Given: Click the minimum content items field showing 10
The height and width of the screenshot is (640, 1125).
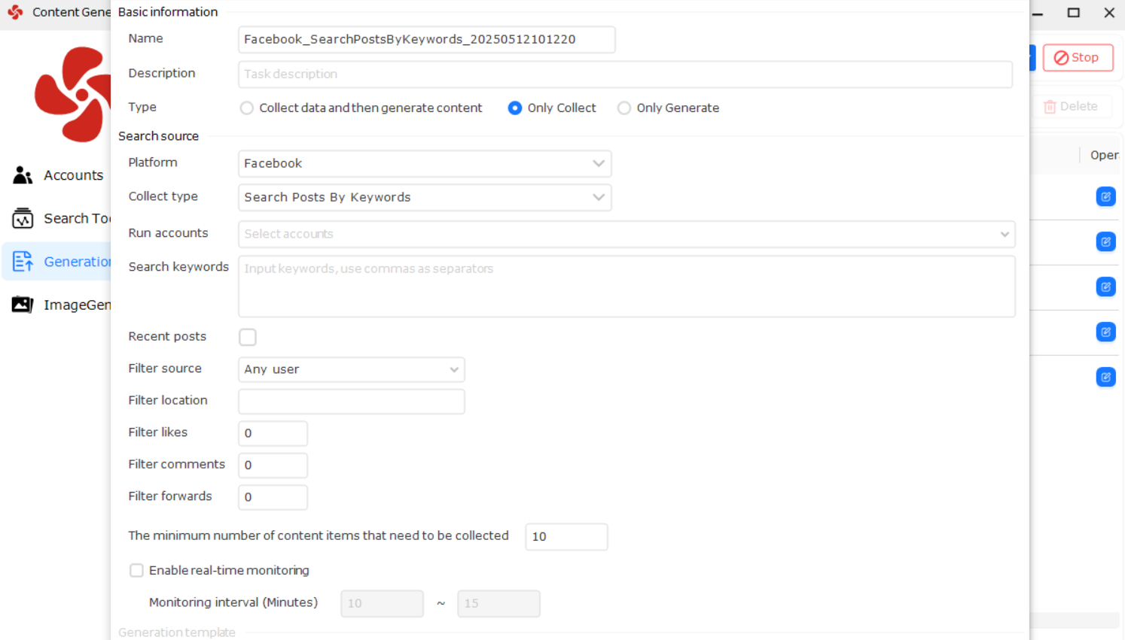Looking at the screenshot, I should pos(566,537).
